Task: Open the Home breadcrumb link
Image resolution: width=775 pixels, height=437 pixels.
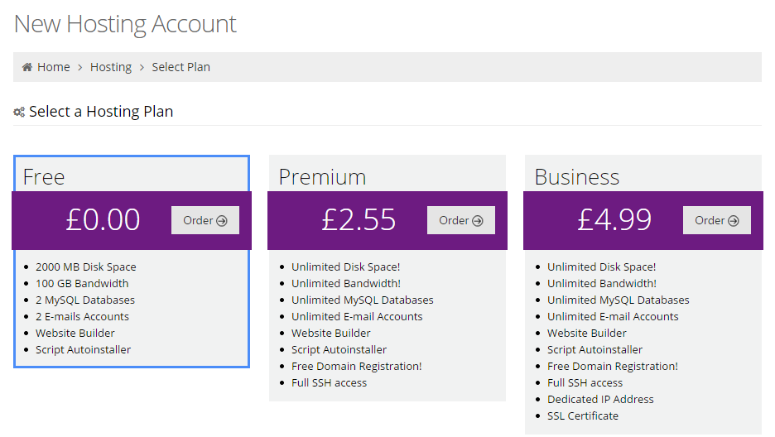Action: [53, 67]
